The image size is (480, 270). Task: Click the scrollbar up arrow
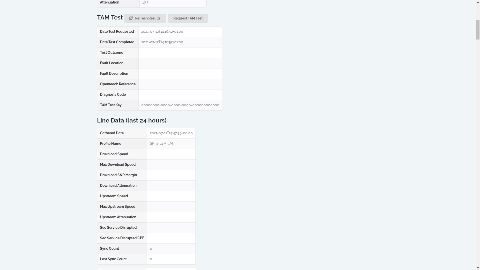tap(478, 2)
